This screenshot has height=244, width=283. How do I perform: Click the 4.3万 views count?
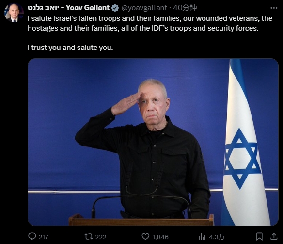click(x=217, y=237)
